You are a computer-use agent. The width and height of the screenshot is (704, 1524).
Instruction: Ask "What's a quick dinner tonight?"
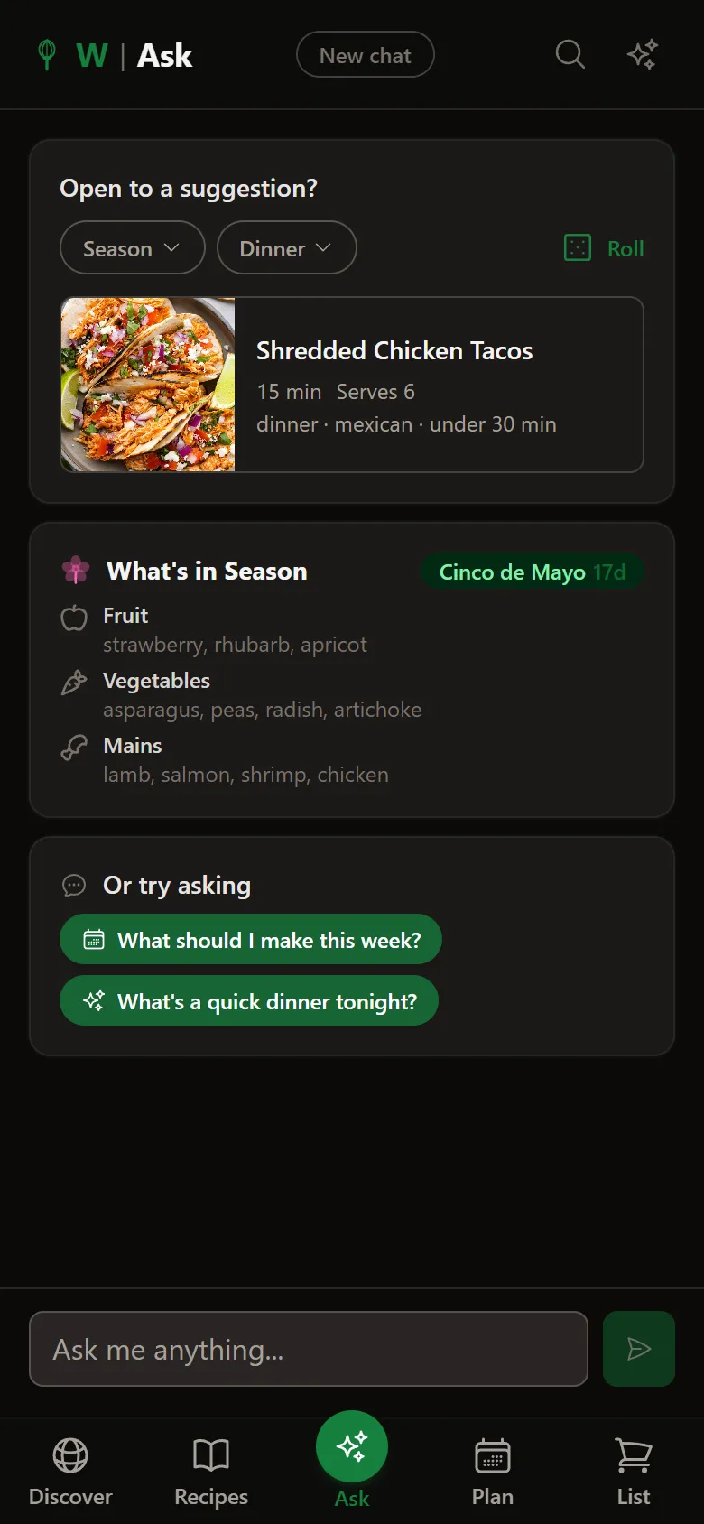coord(249,1001)
